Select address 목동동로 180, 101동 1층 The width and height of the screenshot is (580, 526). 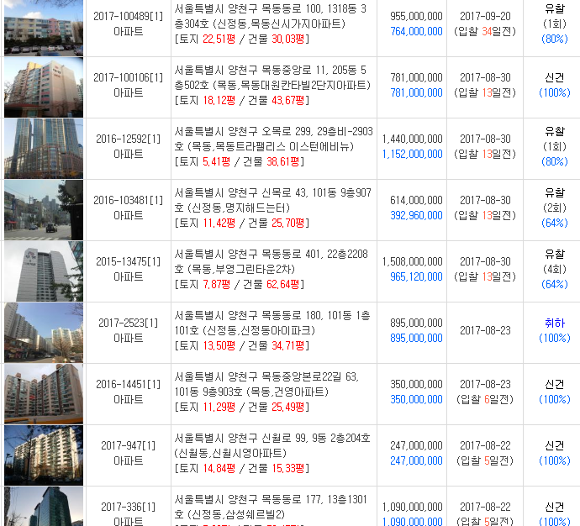pos(272,323)
